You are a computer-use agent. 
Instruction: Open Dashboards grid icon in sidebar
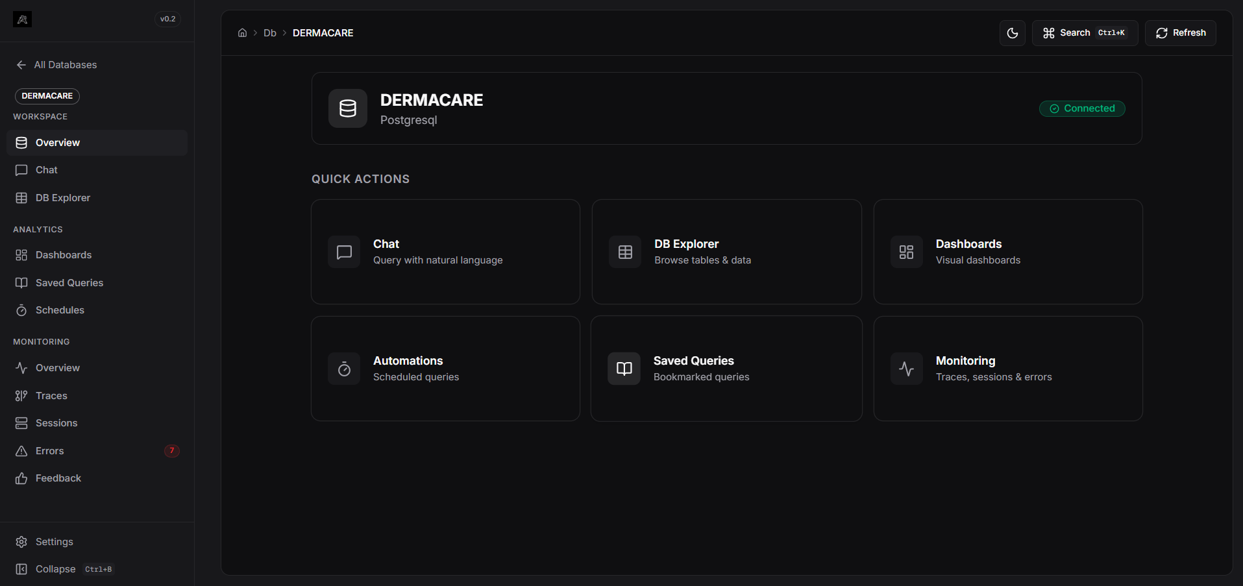point(21,255)
